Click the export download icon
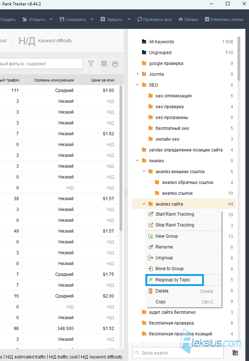Image resolution: width=249 pixels, height=361 pixels. [x=115, y=63]
